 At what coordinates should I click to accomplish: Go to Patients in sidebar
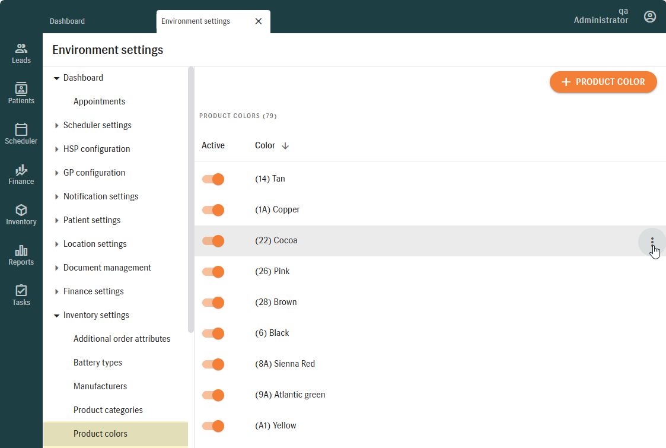[21, 89]
